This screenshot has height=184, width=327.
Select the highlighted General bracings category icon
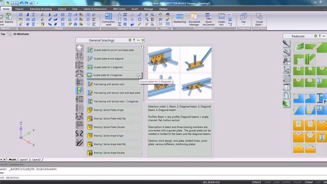80,90
